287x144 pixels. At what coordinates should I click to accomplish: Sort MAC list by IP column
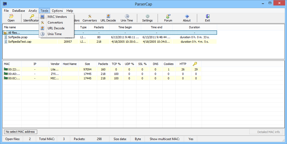pos(35,64)
